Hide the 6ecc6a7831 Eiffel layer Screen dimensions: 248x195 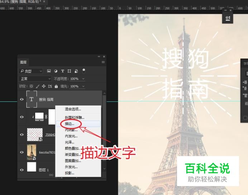pyautogui.click(x=22, y=152)
